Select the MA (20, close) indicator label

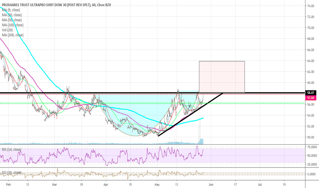12,15
